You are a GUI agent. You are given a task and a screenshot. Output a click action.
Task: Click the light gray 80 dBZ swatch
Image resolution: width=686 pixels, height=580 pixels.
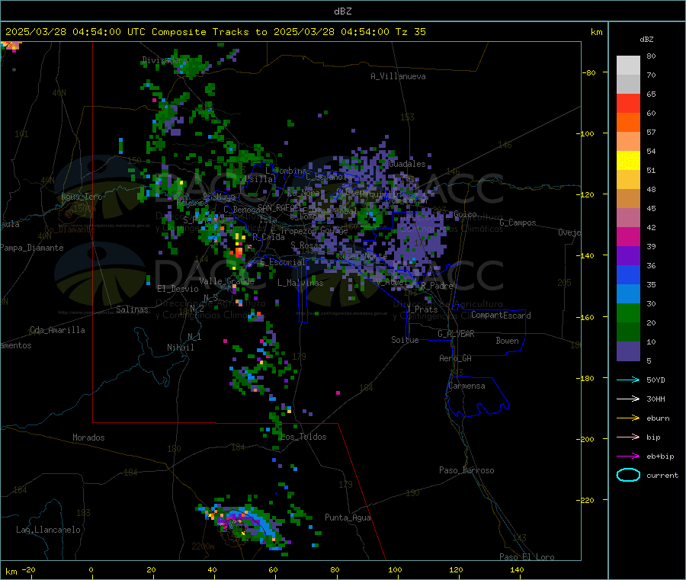click(x=628, y=66)
